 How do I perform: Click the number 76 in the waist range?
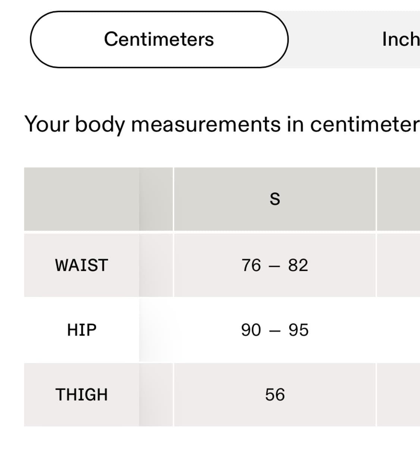[x=251, y=265]
